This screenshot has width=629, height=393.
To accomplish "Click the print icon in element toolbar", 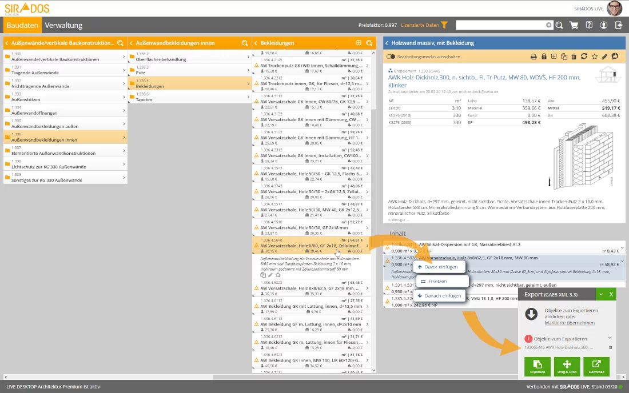I will [534, 57].
